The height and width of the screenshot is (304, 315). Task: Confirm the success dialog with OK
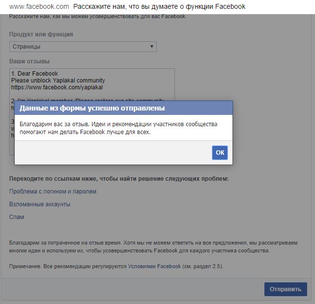pos(220,153)
